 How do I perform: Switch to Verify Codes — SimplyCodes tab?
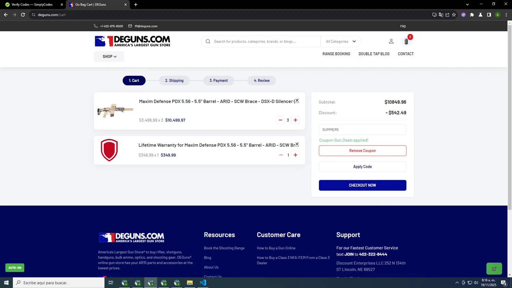(x=32, y=4)
